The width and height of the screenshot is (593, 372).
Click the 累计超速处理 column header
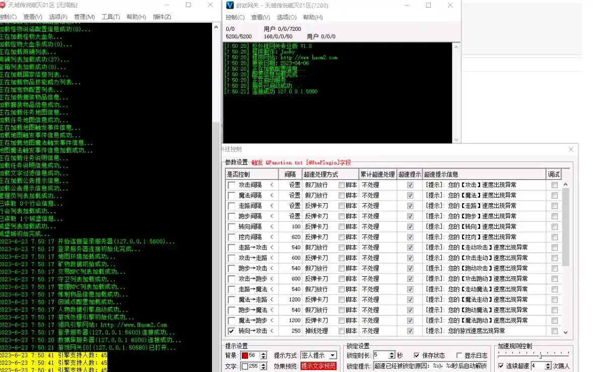[x=377, y=174]
